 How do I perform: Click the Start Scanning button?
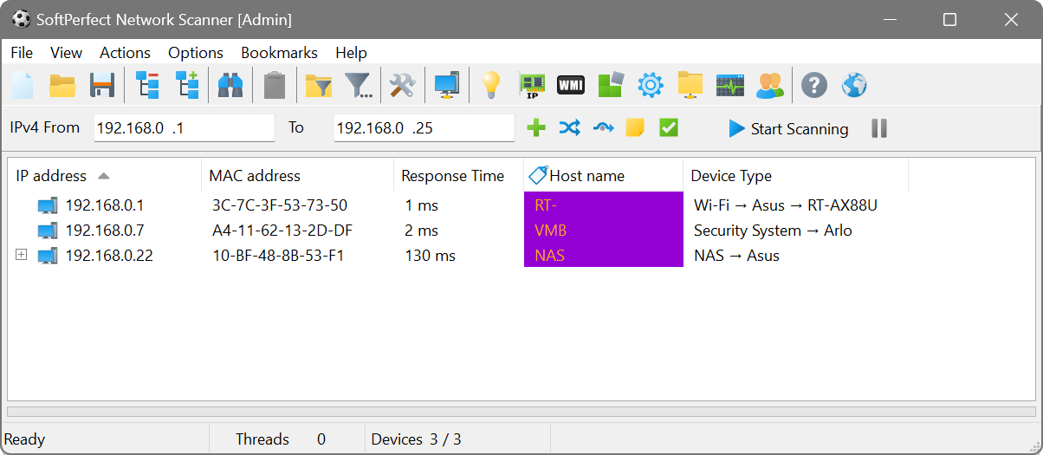788,128
